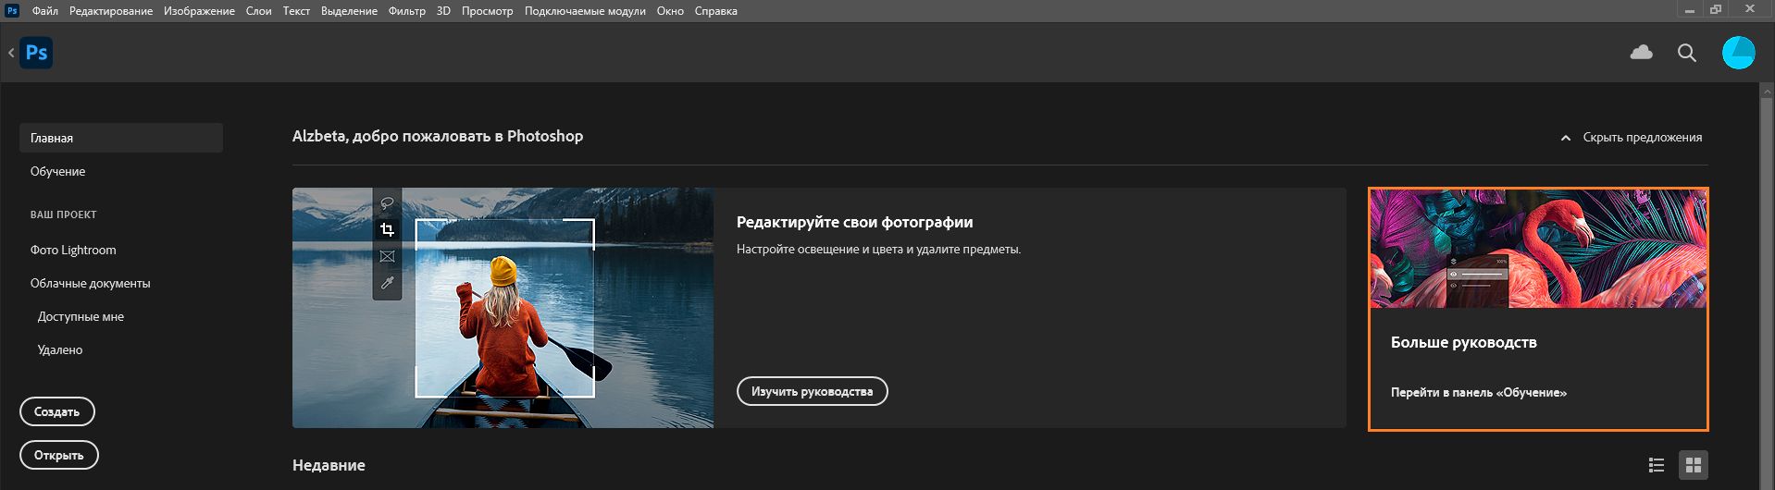Open the Выделение menu
The height and width of the screenshot is (490, 1775).
tap(349, 11)
